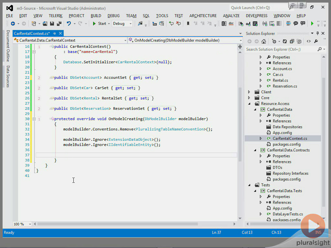Click Collapse All icon in Solution Explorer
Screen dimensions: 331x248
coord(292,41)
